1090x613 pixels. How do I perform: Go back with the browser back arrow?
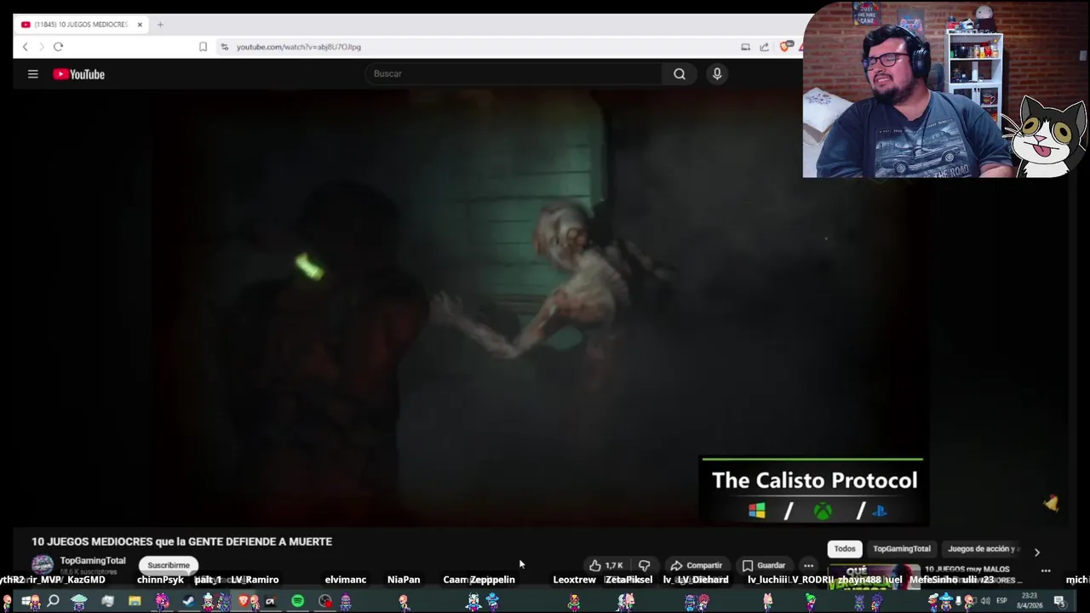26,47
